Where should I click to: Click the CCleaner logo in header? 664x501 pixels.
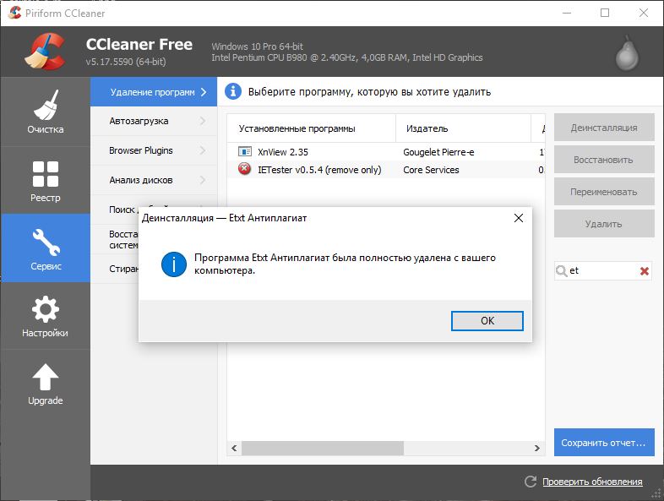45,52
